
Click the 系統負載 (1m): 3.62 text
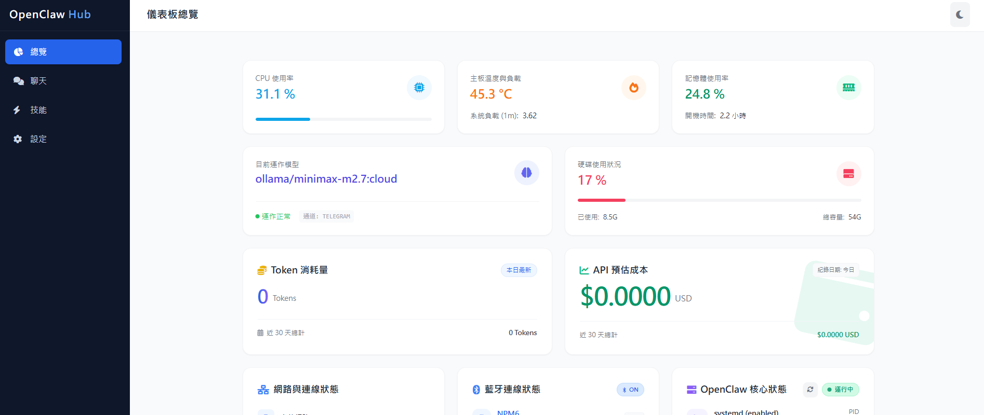click(x=503, y=116)
